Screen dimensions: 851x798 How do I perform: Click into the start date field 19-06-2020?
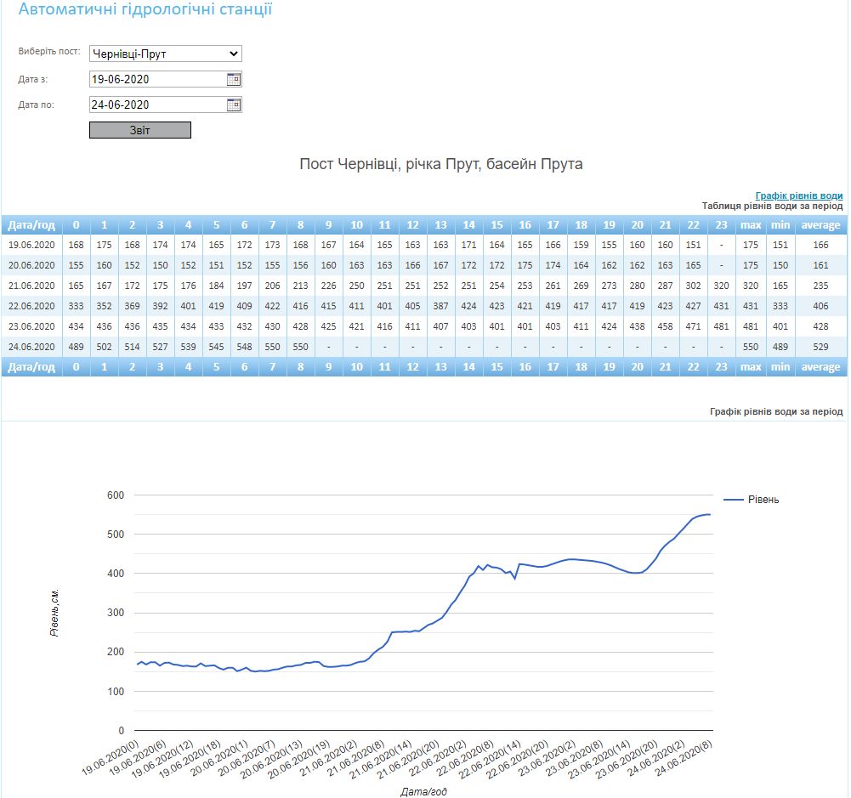tap(156, 79)
